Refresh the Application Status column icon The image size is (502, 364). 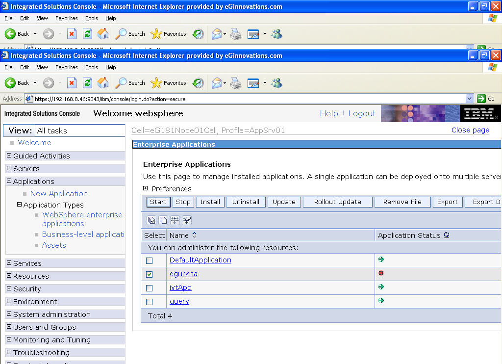coord(447,235)
